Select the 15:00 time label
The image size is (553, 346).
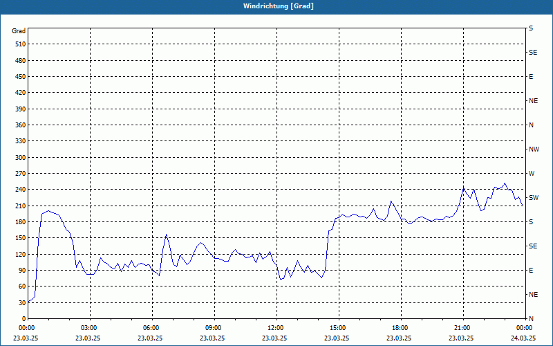click(x=339, y=327)
